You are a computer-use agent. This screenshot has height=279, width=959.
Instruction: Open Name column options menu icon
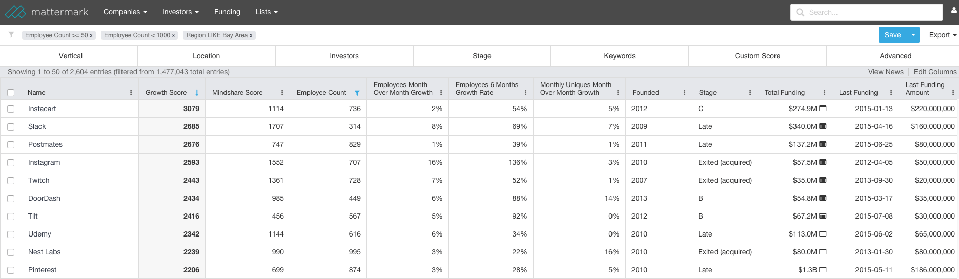(x=131, y=93)
